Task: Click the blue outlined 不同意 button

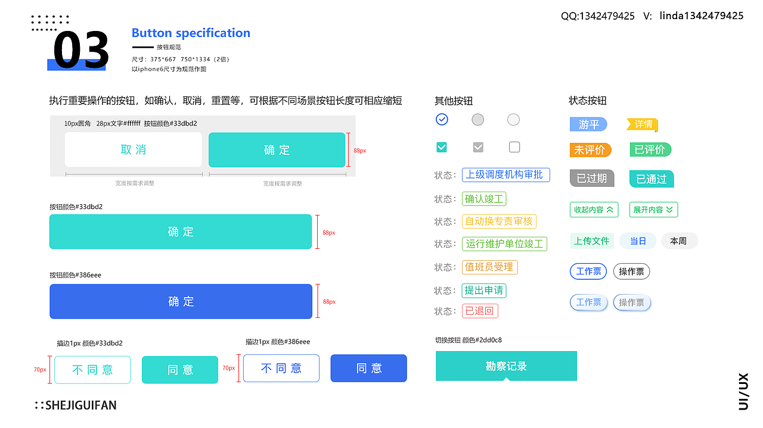Action: pos(281,368)
